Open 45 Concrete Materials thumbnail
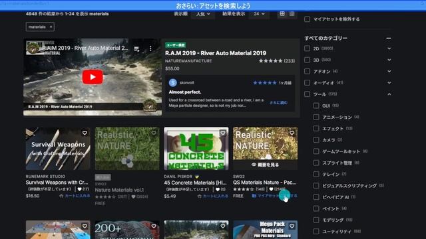Image resolution: width=426 pixels, height=239 pixels. pyautogui.click(x=196, y=149)
